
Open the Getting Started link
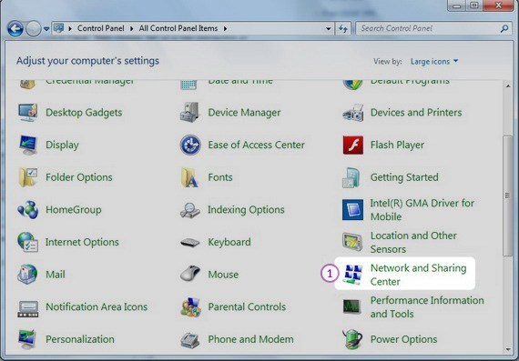click(x=404, y=177)
